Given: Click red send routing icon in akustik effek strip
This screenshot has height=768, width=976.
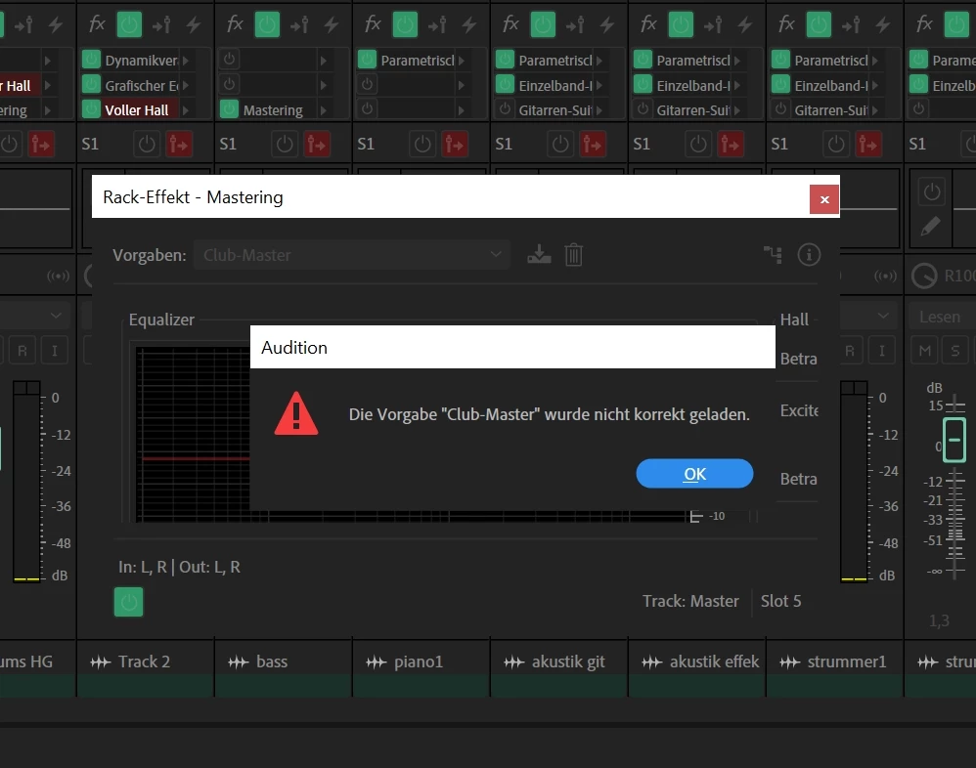Looking at the screenshot, I should tap(731, 145).
